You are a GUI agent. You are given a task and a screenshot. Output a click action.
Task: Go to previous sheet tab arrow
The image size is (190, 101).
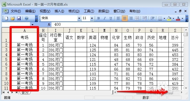[x=8, y=92]
